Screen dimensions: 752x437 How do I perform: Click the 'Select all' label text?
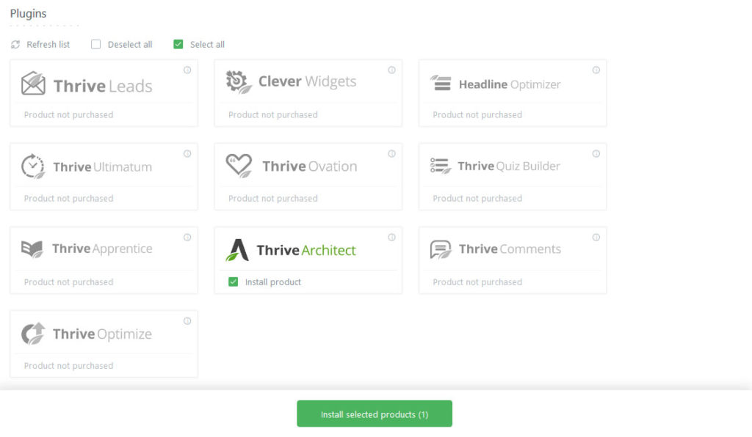tap(207, 45)
